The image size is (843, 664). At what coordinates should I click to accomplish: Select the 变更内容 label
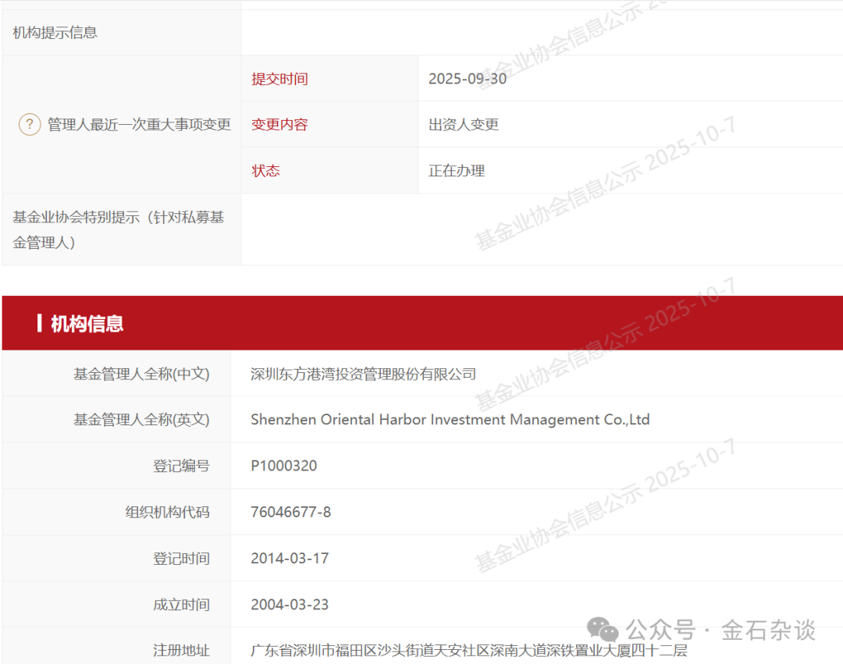[279, 125]
